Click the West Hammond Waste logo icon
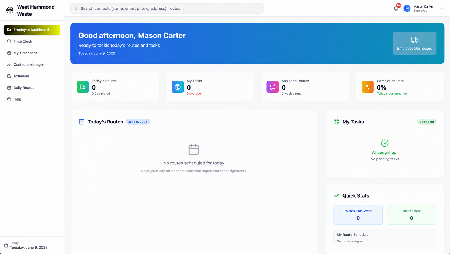The height and width of the screenshot is (254, 450). (x=10, y=10)
